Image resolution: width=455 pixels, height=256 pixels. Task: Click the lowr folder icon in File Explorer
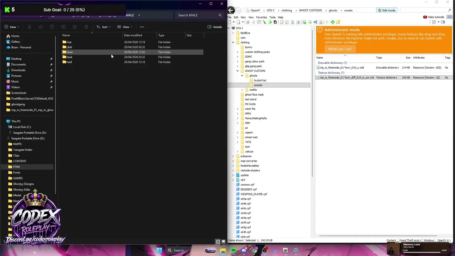coord(64,52)
